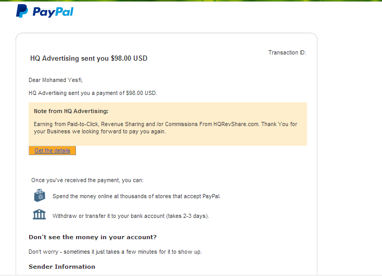Click the PayPal wordmark text logo
The image size is (382, 276).
53,12
